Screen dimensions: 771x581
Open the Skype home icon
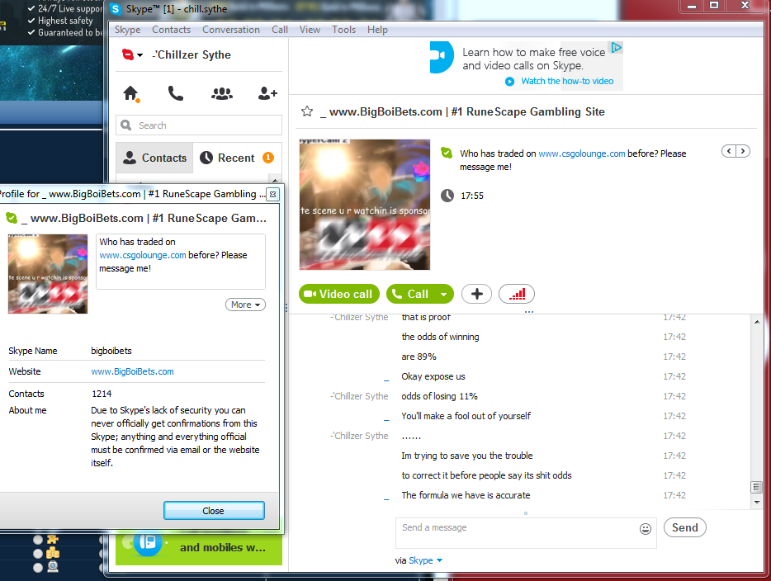click(130, 93)
